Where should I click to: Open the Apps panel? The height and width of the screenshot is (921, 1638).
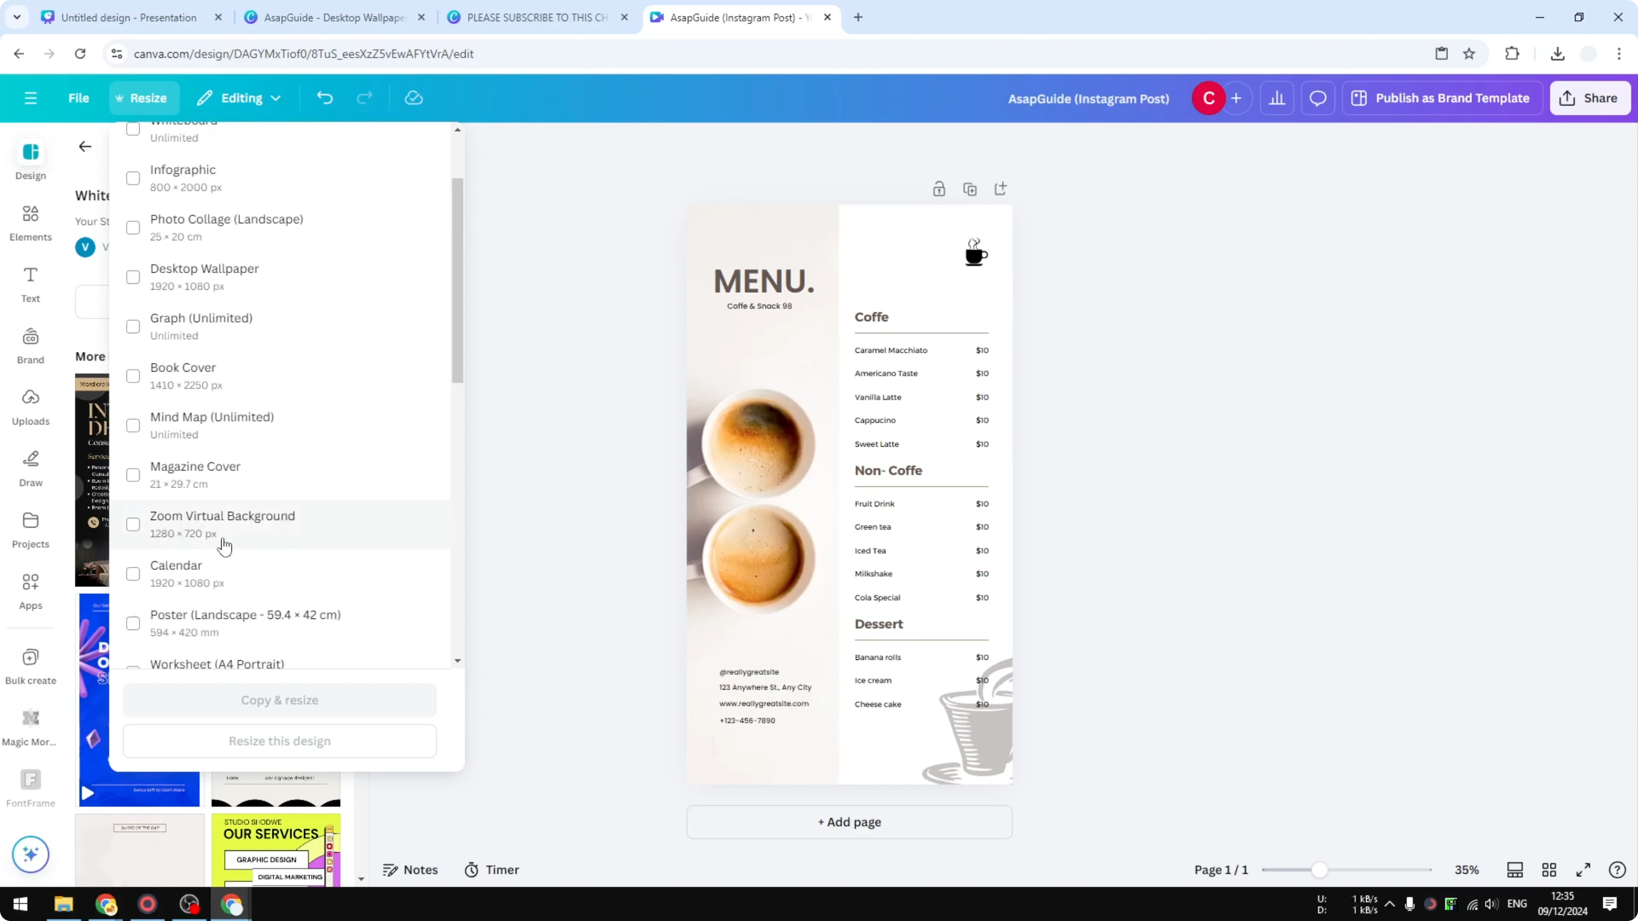click(x=31, y=591)
